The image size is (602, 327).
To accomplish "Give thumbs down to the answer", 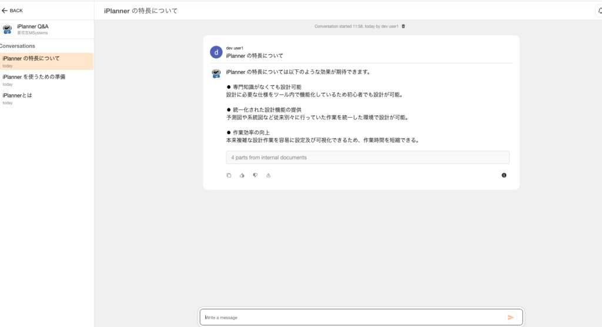I will point(255,175).
